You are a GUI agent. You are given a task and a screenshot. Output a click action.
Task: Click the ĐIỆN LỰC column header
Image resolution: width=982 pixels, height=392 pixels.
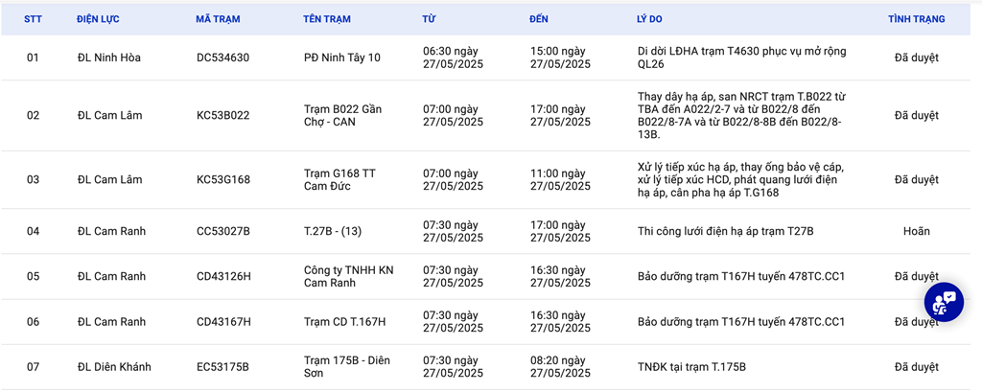click(x=99, y=19)
